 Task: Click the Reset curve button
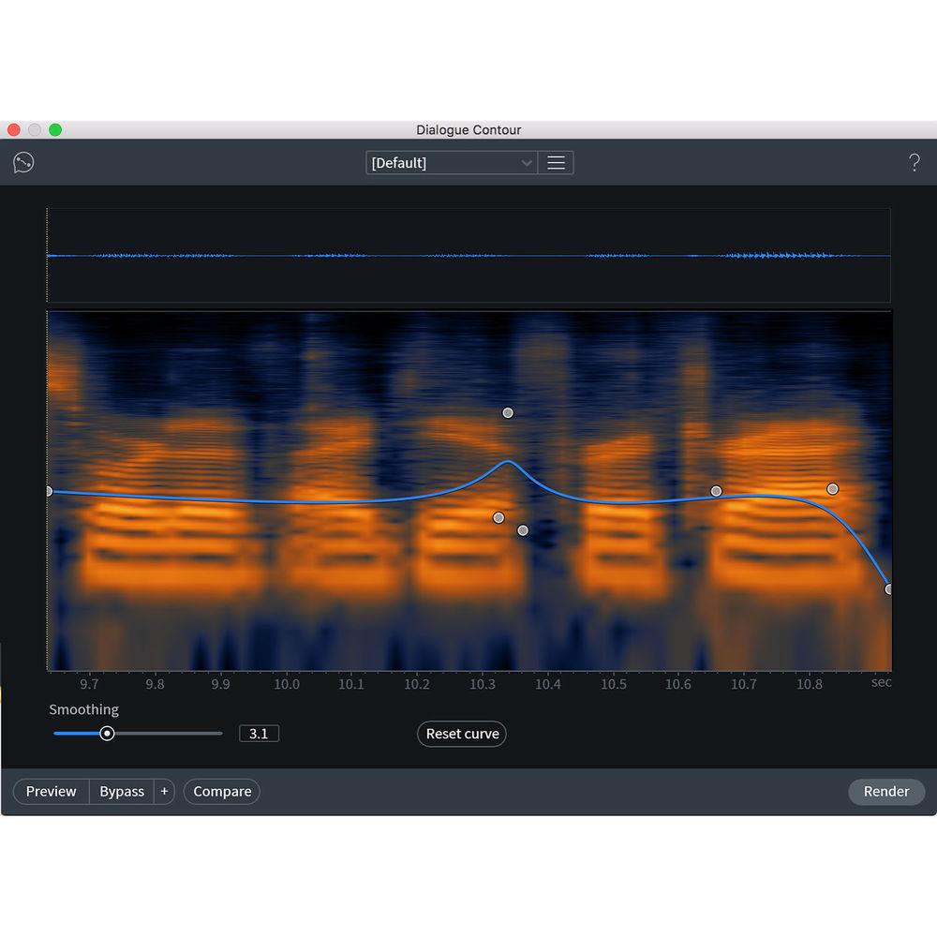(461, 734)
